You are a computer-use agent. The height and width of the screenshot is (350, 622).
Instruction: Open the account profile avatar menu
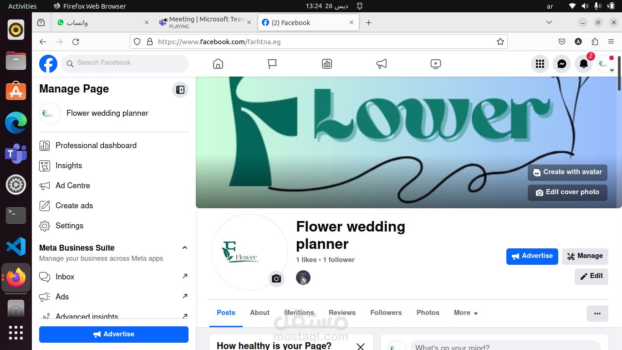[x=606, y=64]
